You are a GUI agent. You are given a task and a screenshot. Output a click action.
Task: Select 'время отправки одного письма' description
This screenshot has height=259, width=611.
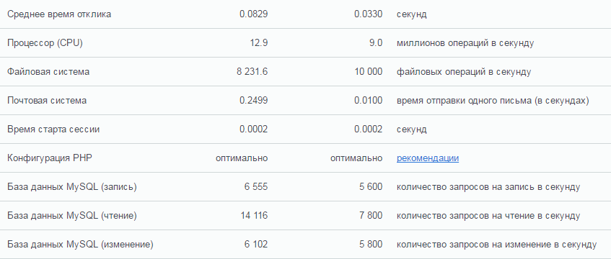[x=493, y=101]
